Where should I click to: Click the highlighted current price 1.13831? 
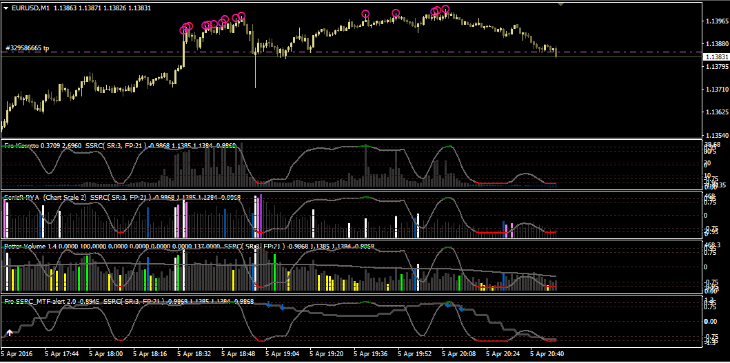(x=715, y=56)
